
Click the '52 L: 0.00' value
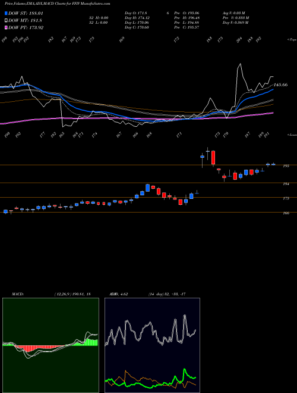(x=99, y=23)
